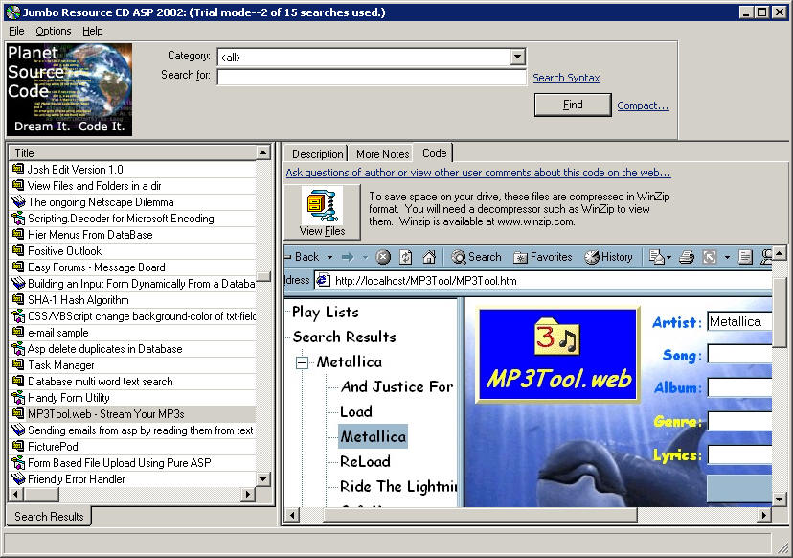Click the icon beside e-mail sample
This screenshot has width=793, height=558.
click(18, 332)
